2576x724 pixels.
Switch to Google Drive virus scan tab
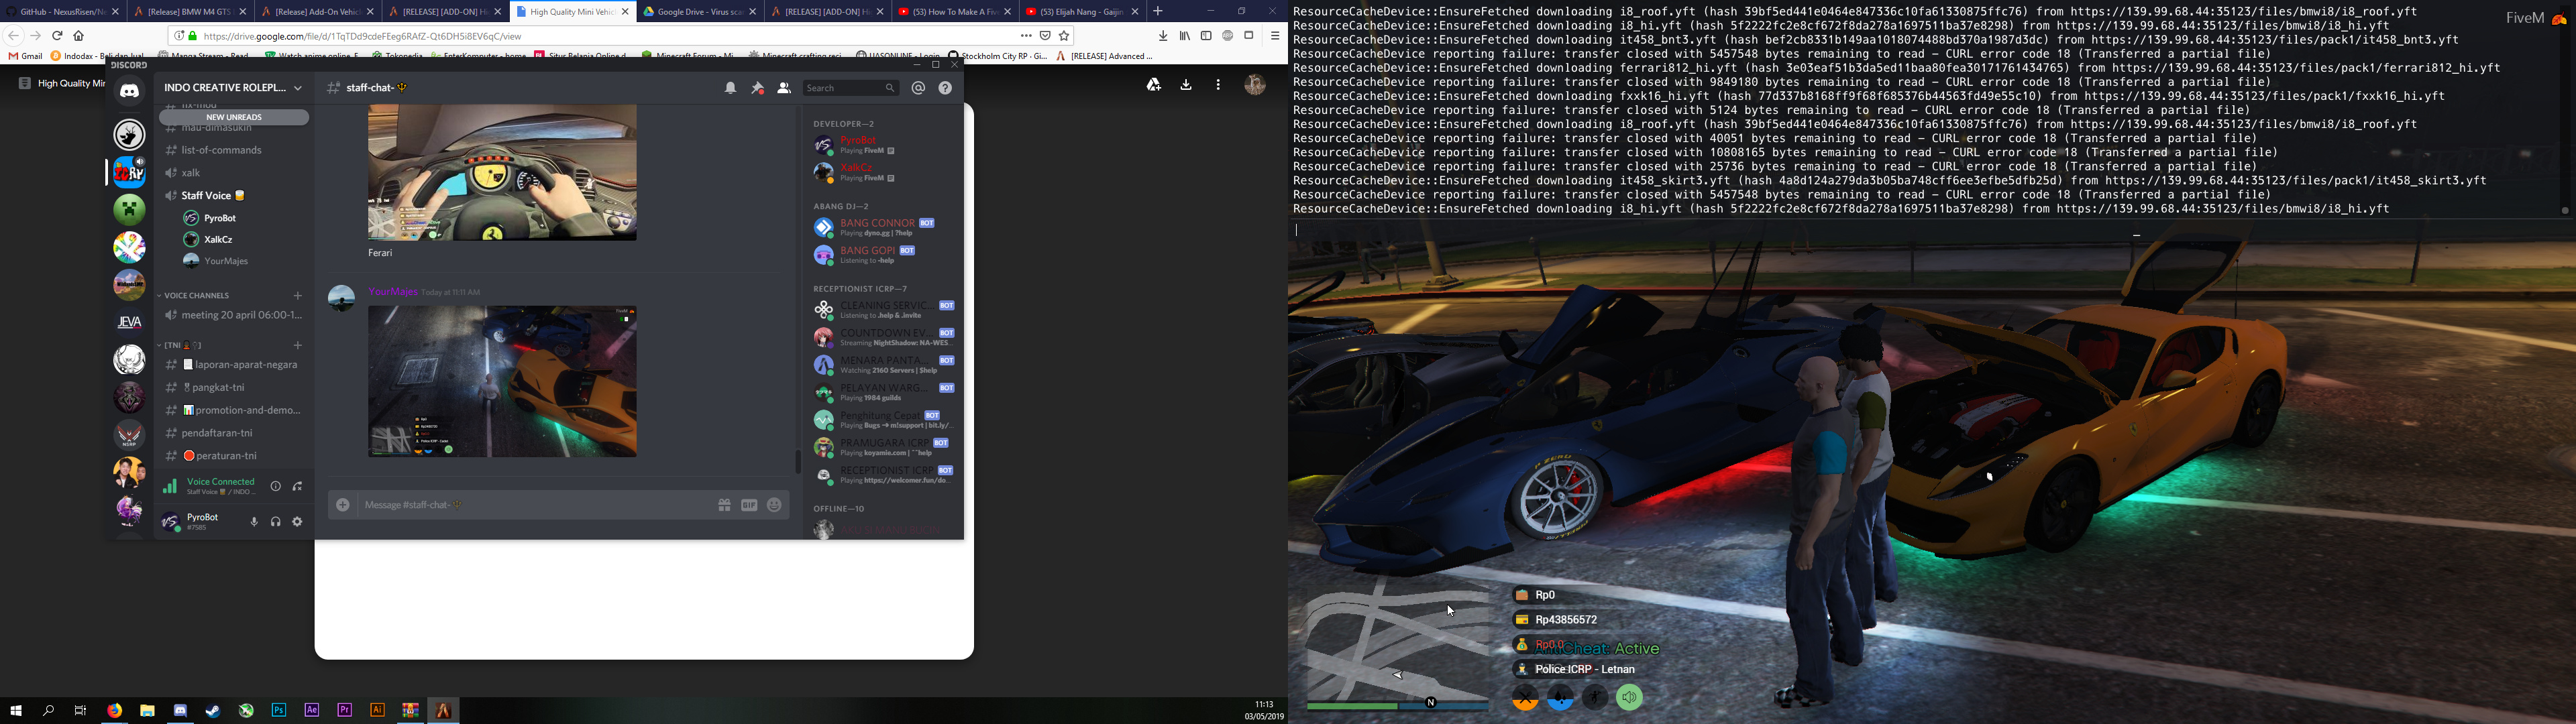pos(693,12)
